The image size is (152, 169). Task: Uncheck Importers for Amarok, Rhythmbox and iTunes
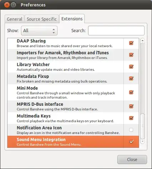(x=131, y=55)
